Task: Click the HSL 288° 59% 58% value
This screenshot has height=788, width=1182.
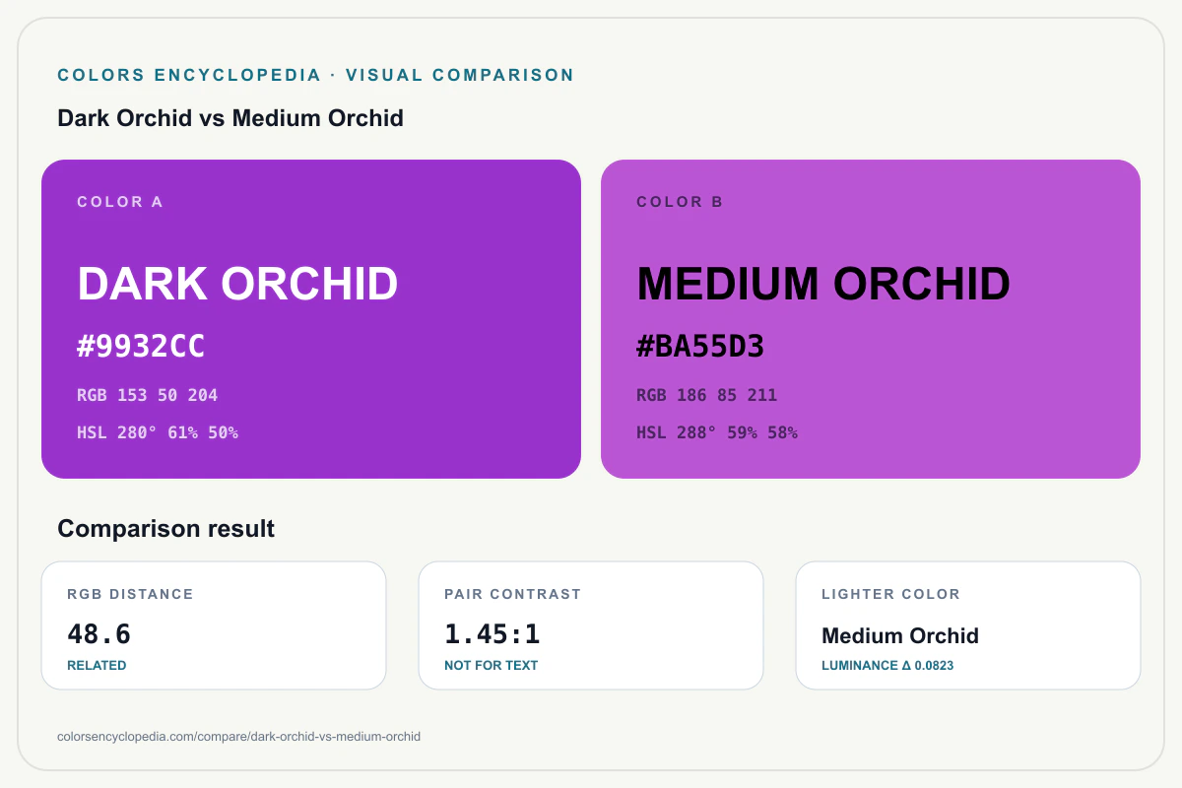Action: coord(717,432)
